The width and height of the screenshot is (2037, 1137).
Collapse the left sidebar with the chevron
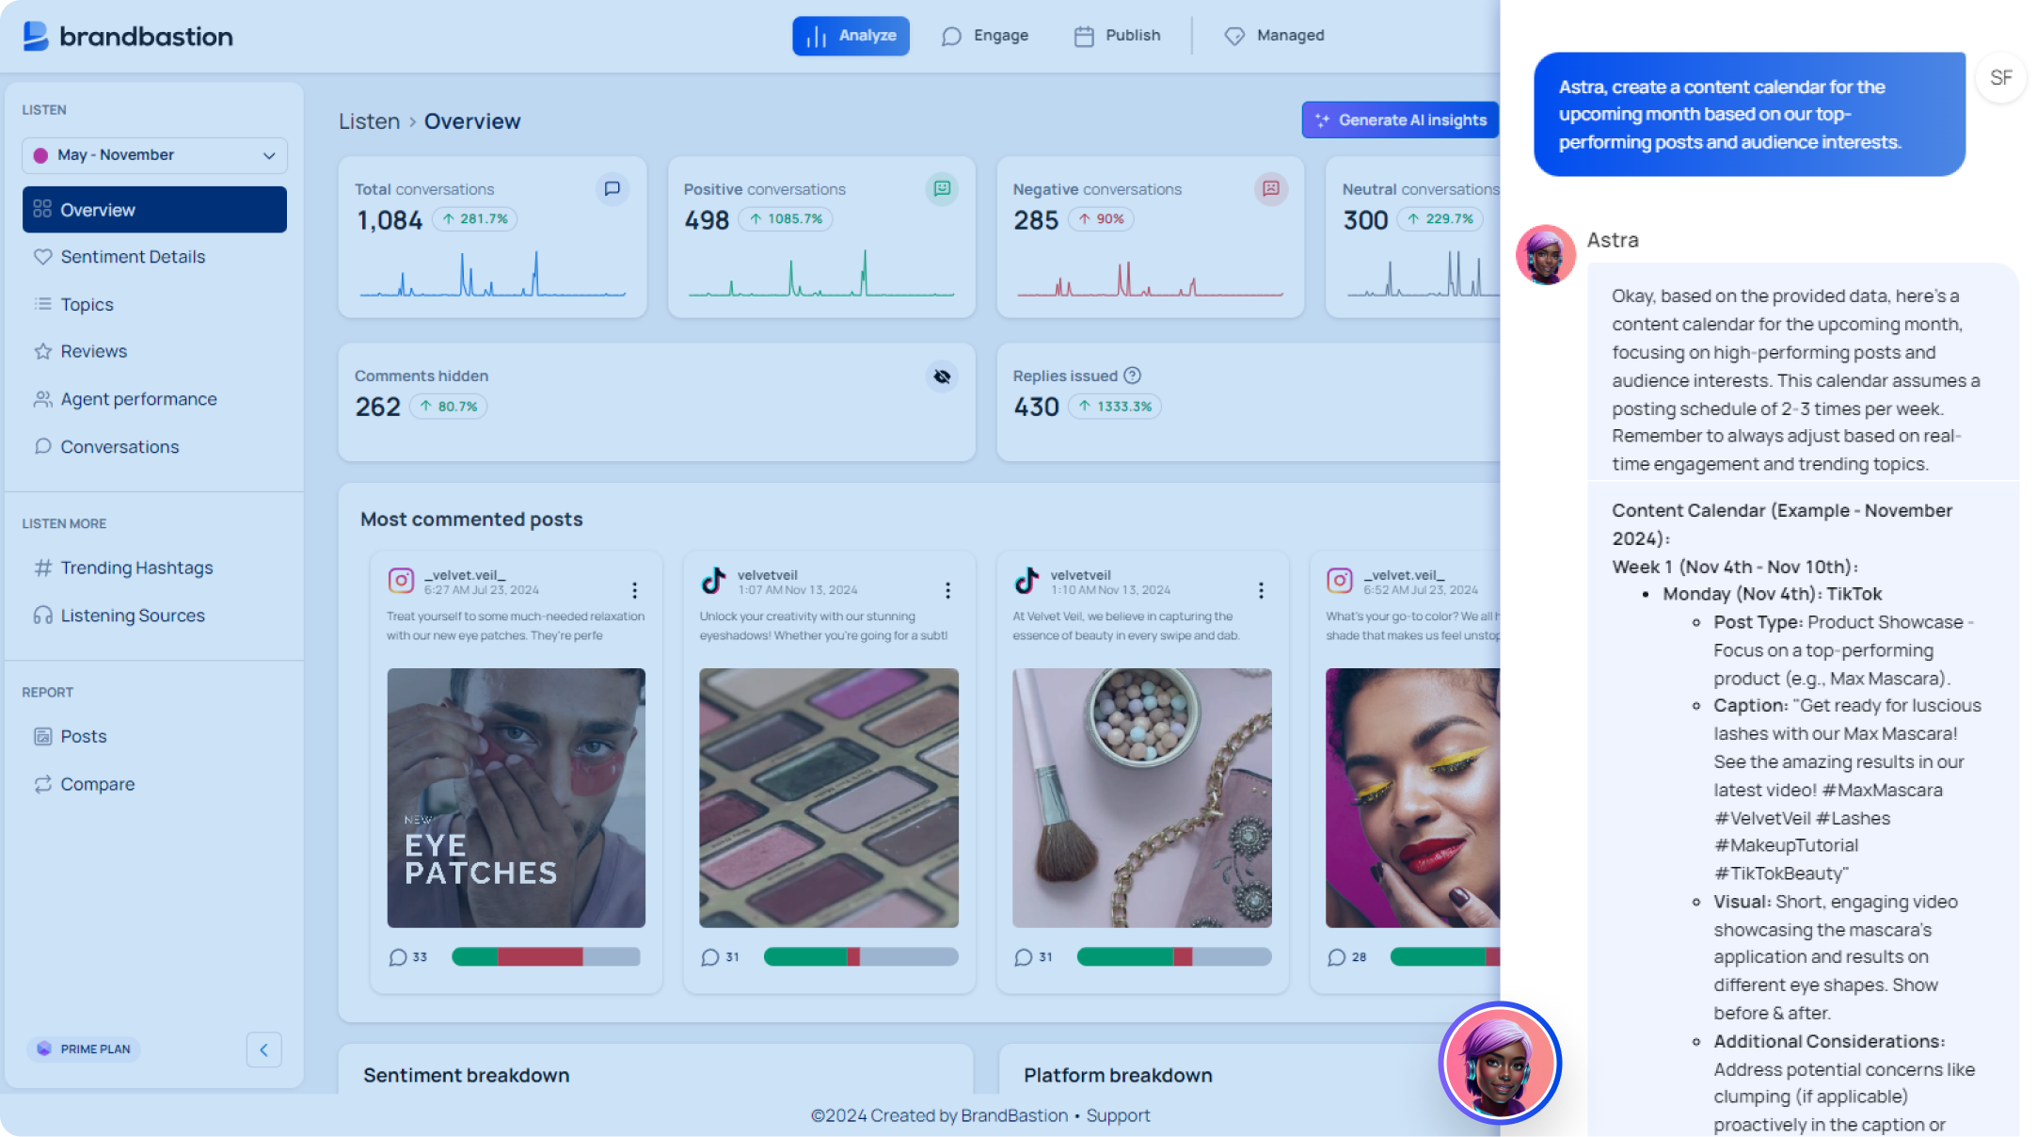(x=264, y=1049)
